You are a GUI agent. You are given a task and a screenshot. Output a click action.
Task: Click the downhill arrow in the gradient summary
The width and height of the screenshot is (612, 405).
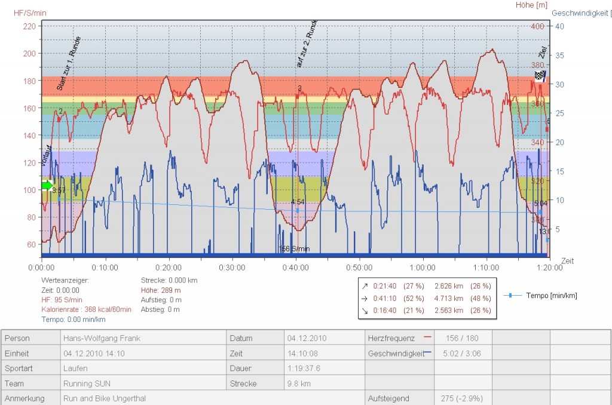point(365,310)
